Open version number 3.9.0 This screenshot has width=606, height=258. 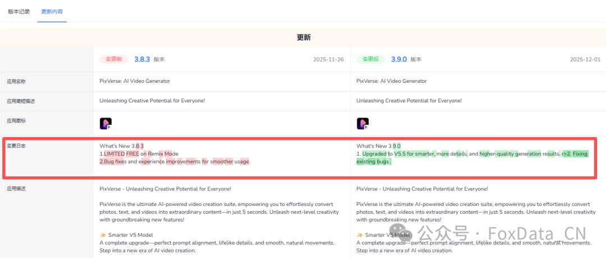pyautogui.click(x=399, y=59)
